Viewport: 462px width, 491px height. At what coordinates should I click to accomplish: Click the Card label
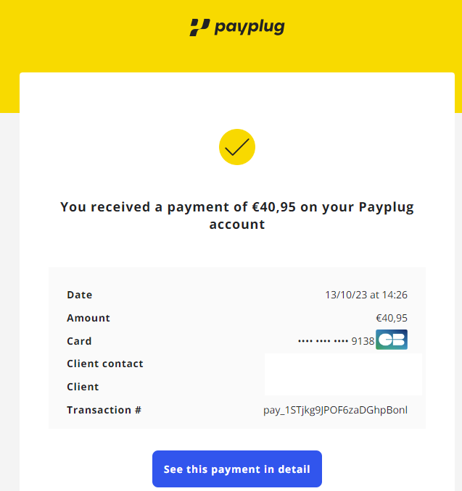coord(79,341)
